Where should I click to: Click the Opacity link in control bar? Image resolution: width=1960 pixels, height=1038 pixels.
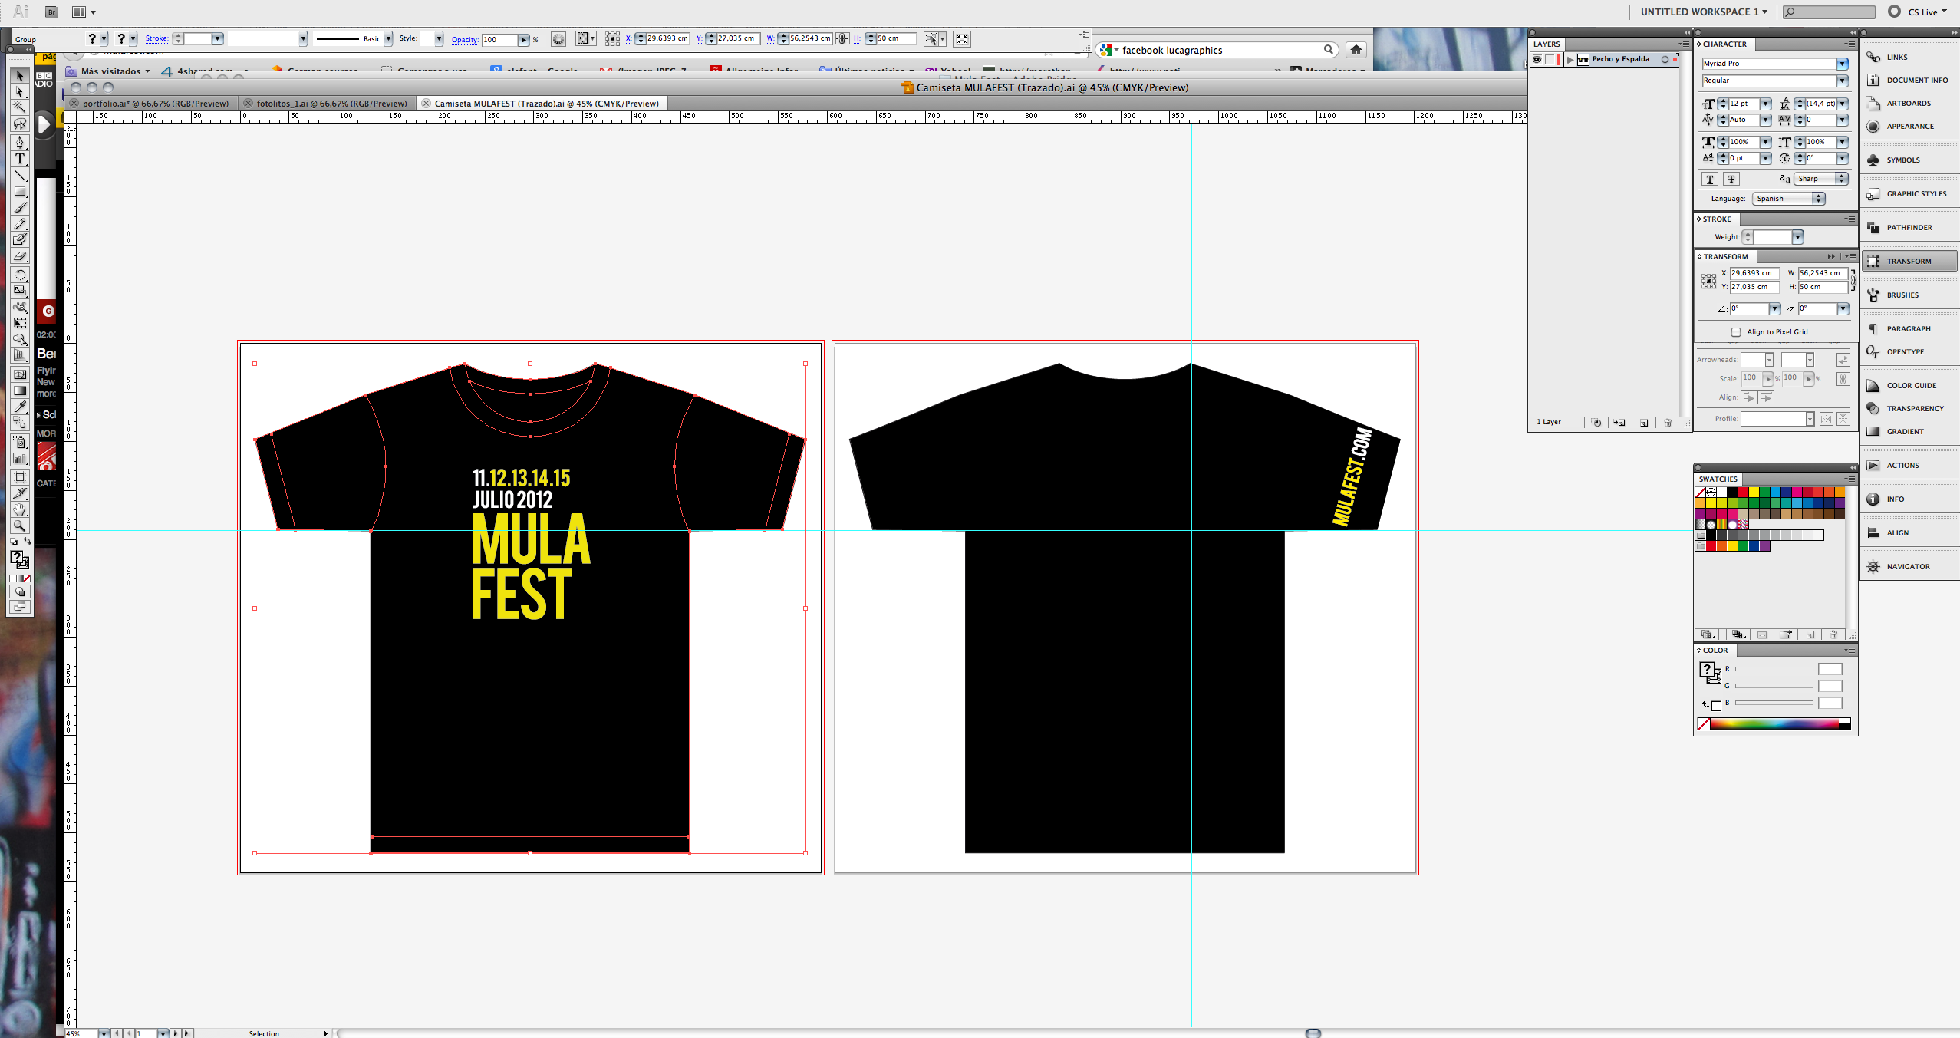point(464,39)
